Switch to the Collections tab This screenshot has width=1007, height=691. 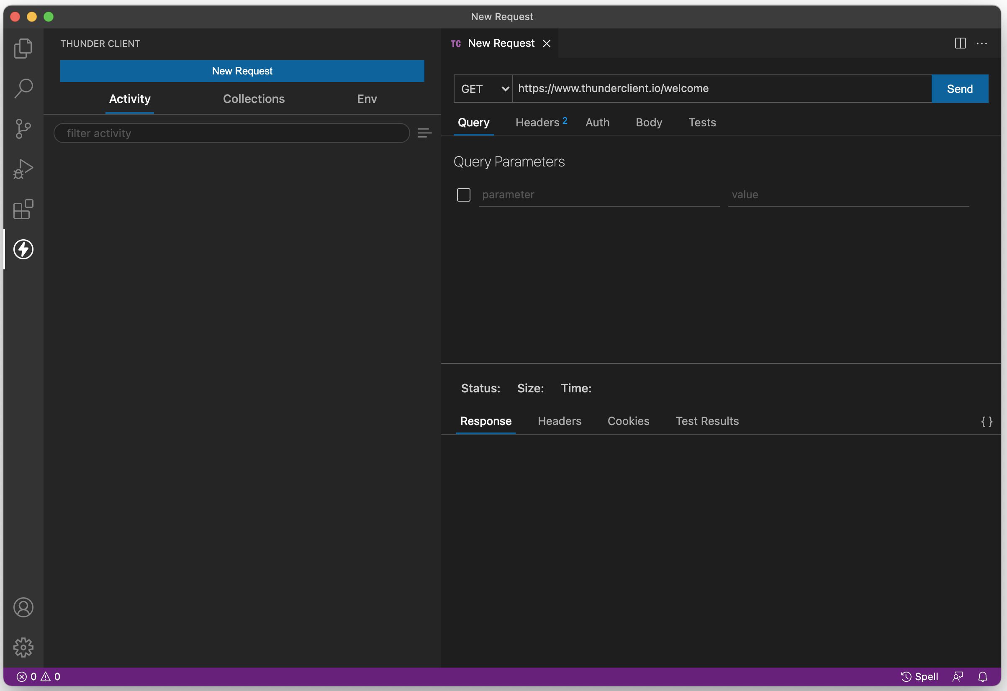[254, 99]
